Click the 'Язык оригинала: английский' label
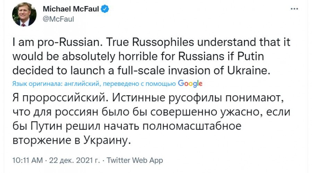 point(49,84)
